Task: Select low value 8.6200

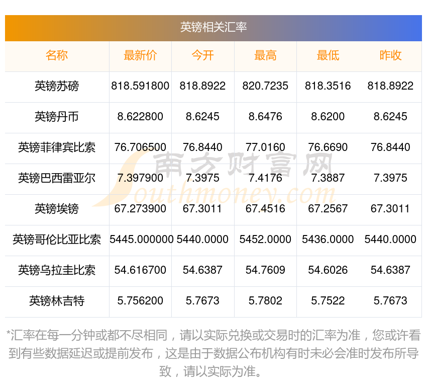Action: [x=328, y=117]
